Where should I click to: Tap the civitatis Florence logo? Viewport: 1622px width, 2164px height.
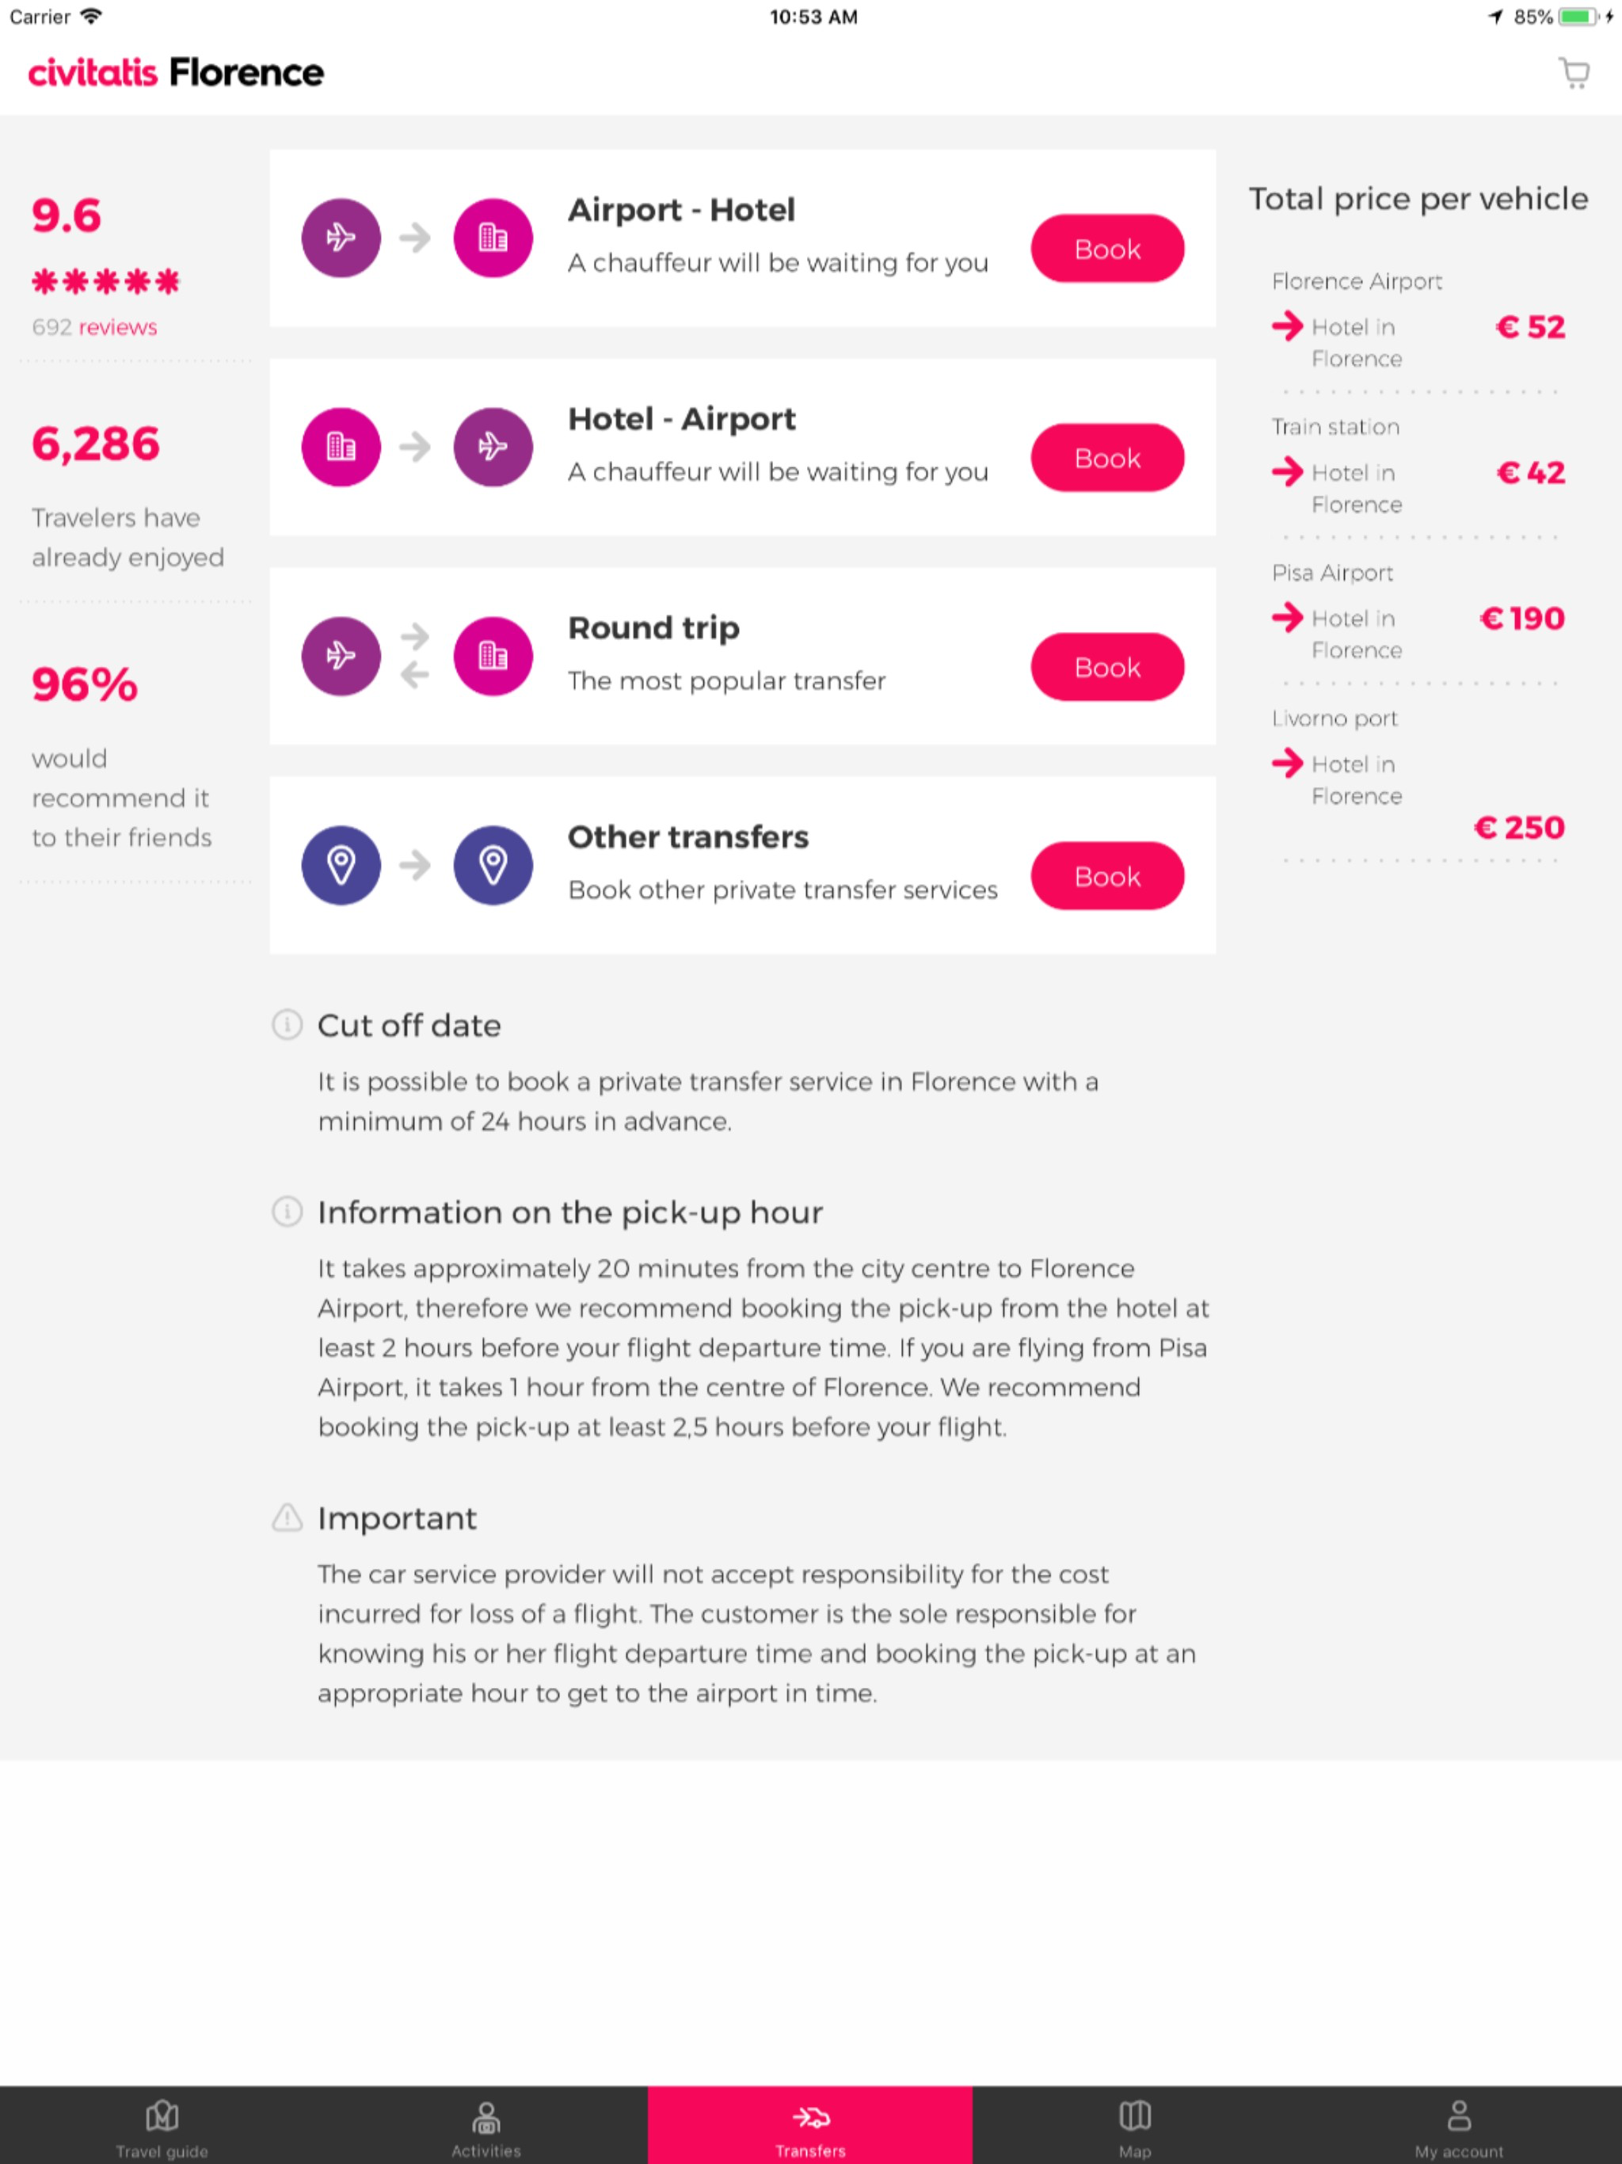click(x=175, y=72)
